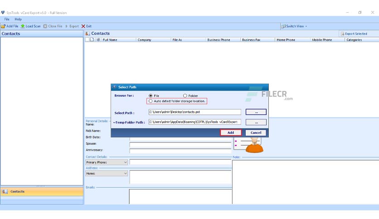Click the Contacts icon in bottom-left pane
379x219 pixels.
(x=5, y=191)
